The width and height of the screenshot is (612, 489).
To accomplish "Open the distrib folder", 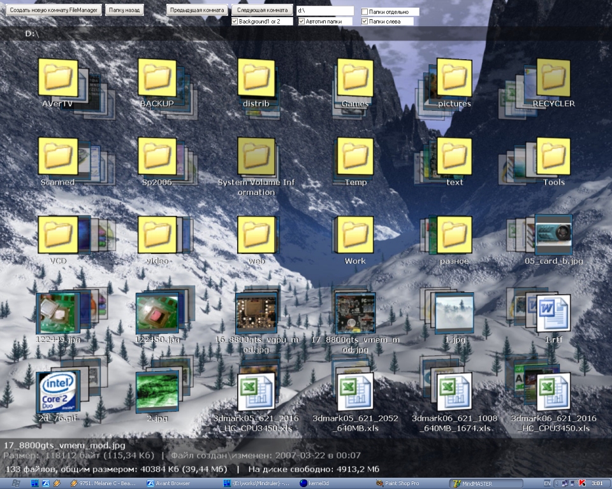I will click(256, 78).
